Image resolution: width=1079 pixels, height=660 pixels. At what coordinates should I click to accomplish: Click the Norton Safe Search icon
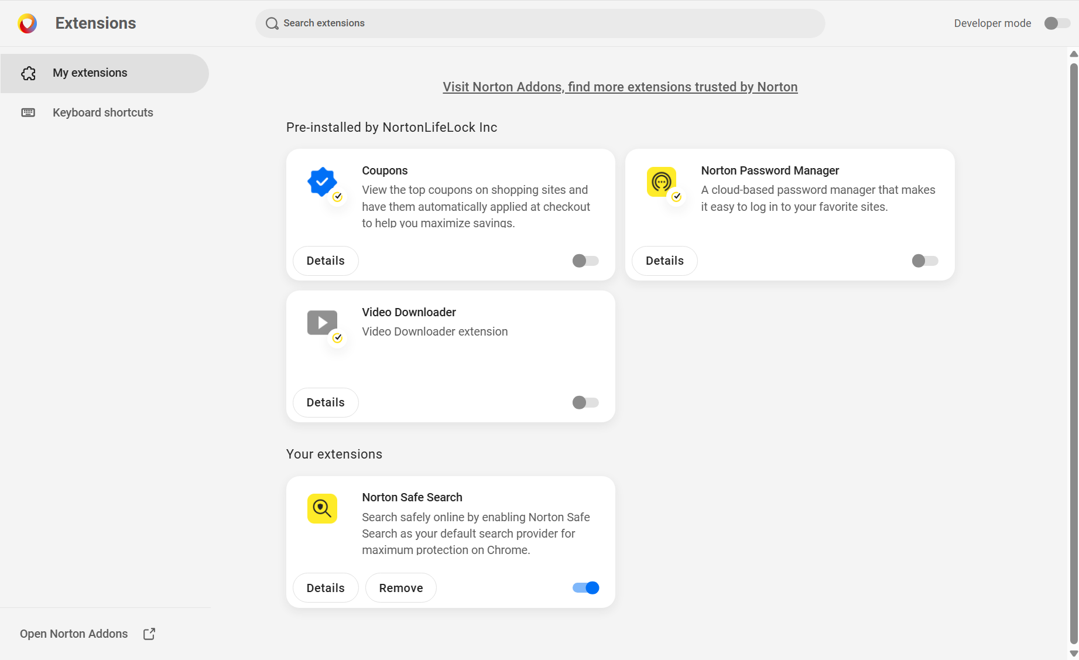click(x=322, y=508)
